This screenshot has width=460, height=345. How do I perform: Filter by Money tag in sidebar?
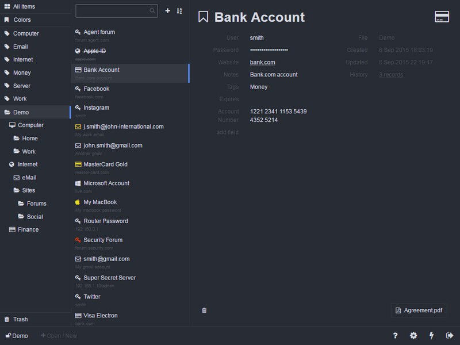[35, 73]
